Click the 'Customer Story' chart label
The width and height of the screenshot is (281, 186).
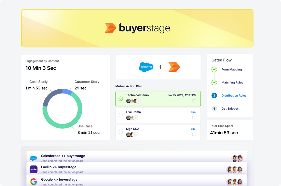point(87,82)
